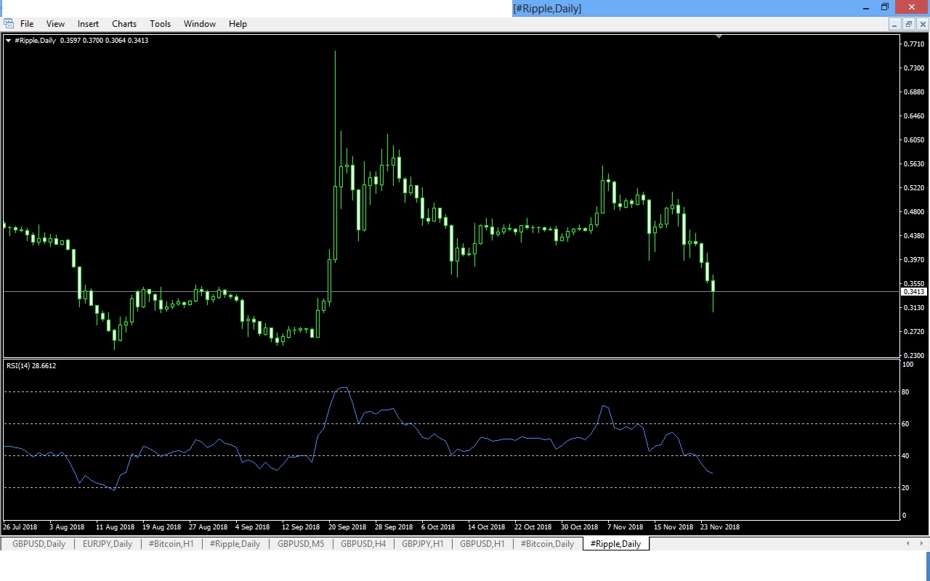Click the triangle beside #Ripple,Daily chart title
The image size is (930, 581).
point(8,41)
